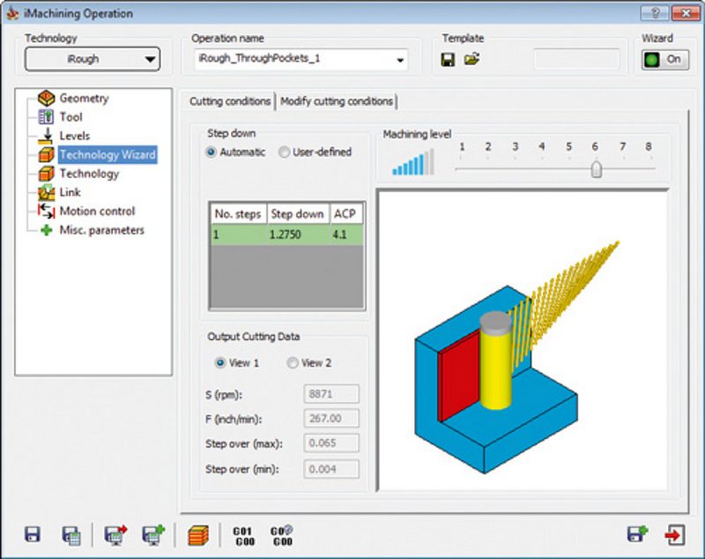The width and height of the screenshot is (705, 559).
Task: Select Geometry in the tree
Action: [84, 98]
